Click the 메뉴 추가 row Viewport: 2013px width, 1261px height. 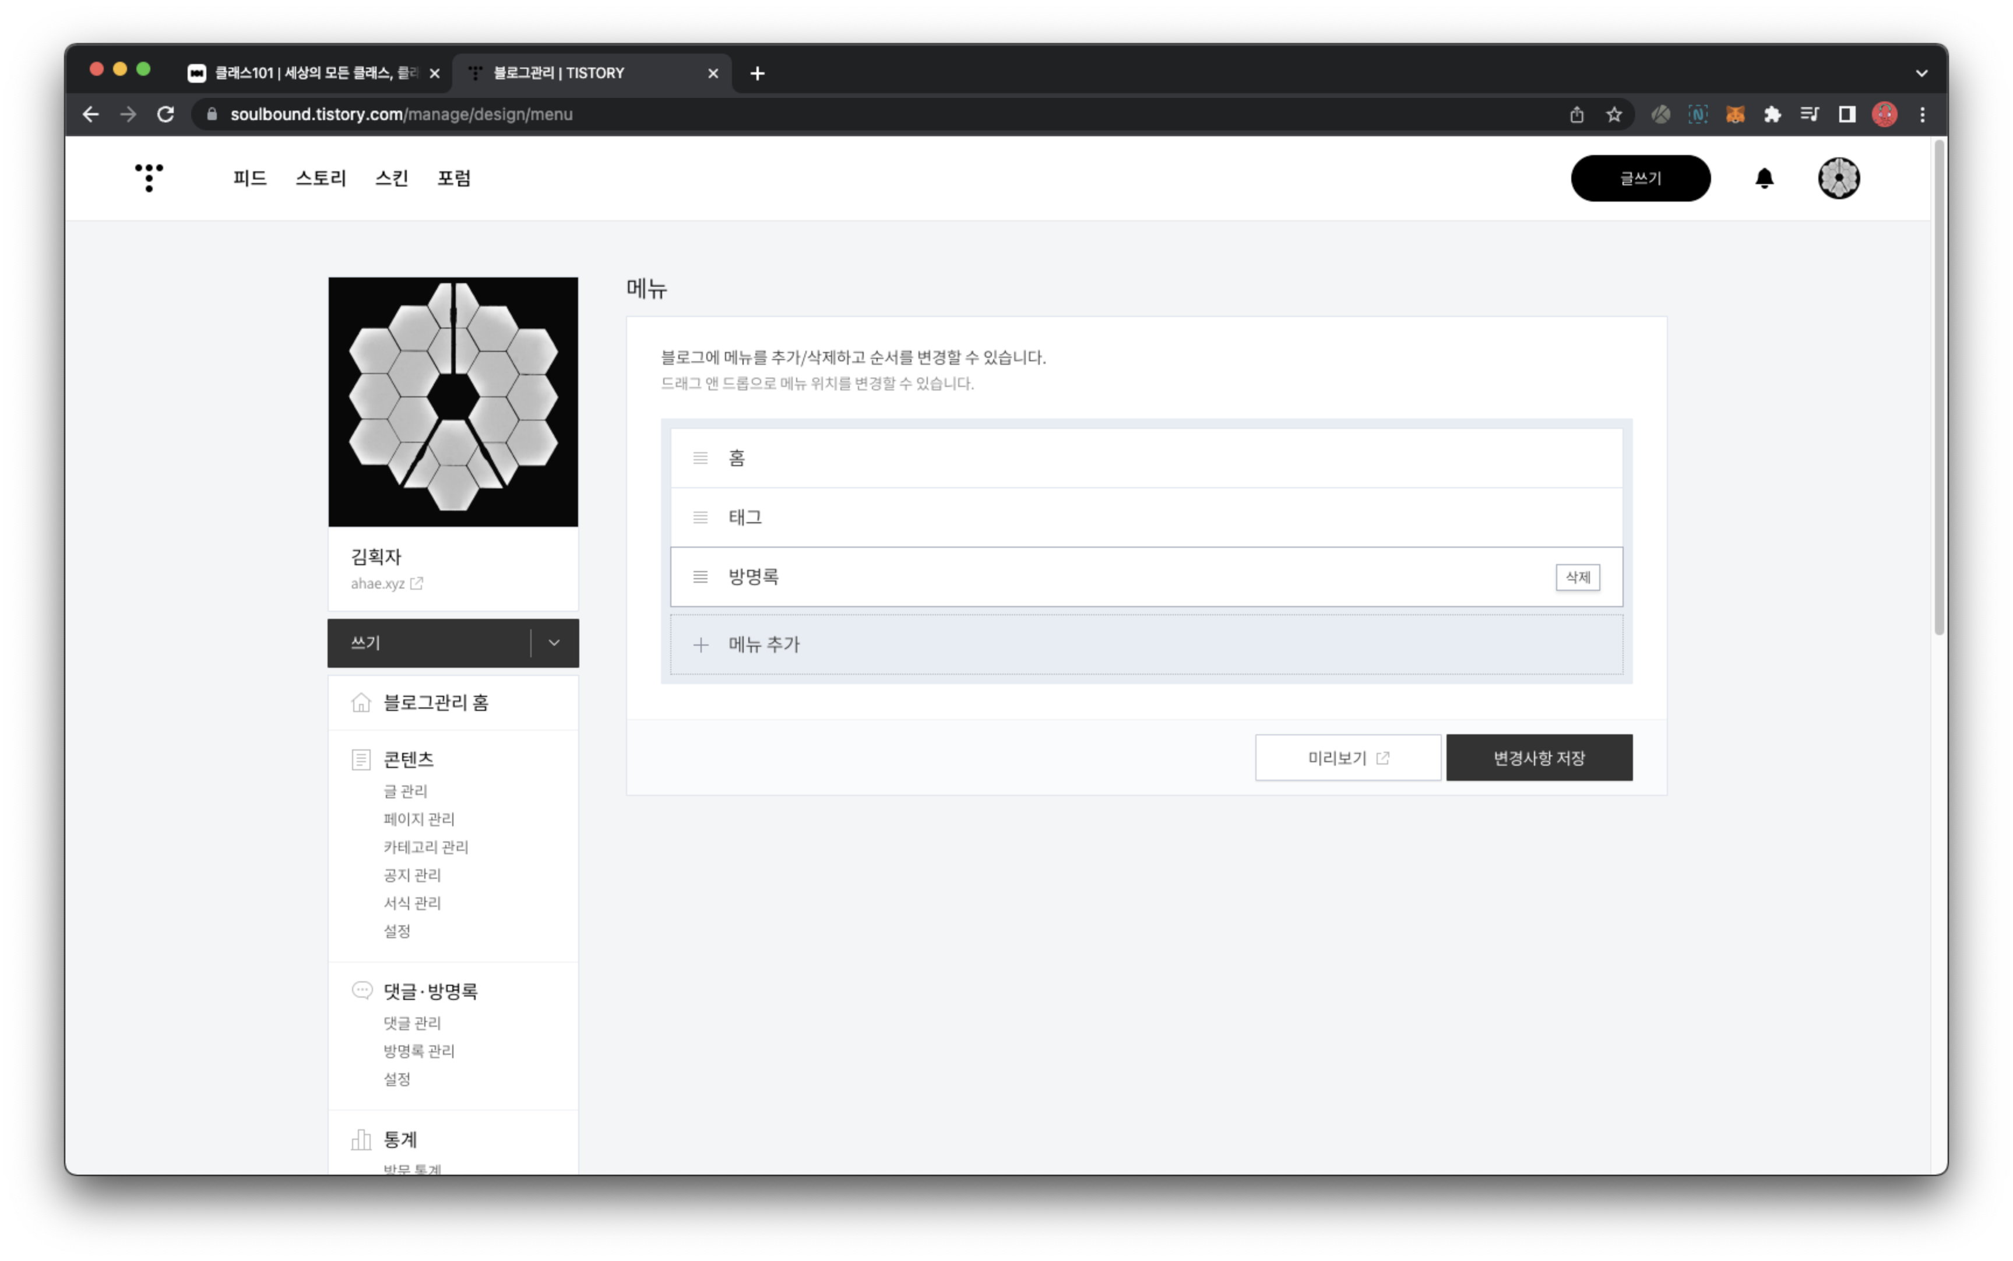[x=1146, y=644]
